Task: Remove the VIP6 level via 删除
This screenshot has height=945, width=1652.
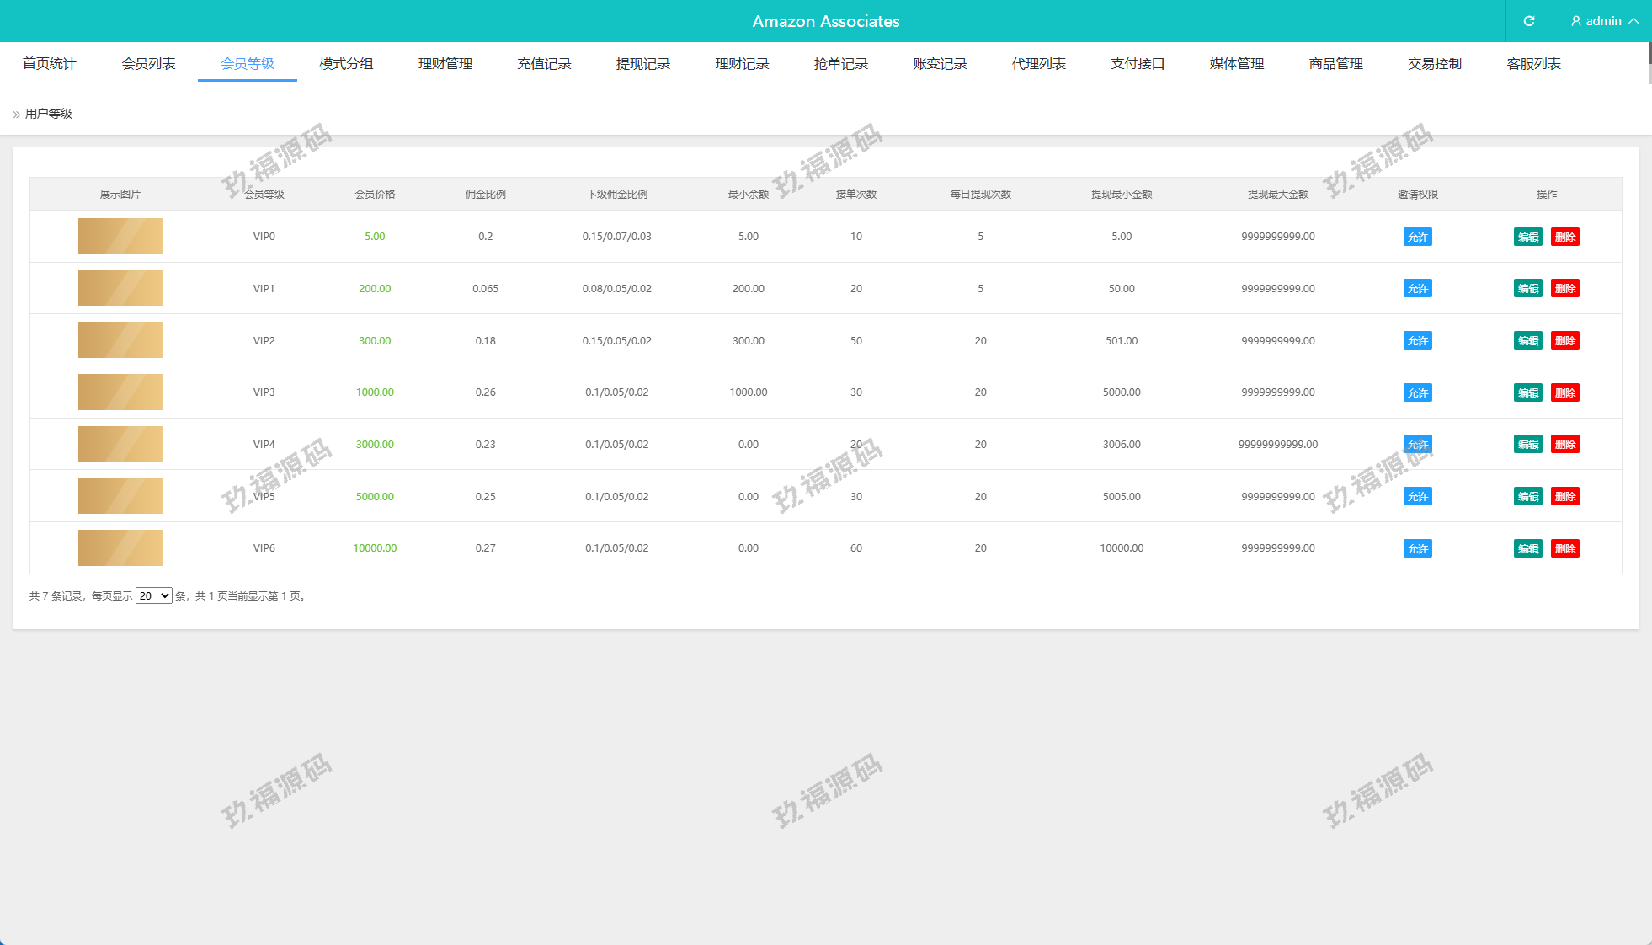Action: tap(1564, 548)
